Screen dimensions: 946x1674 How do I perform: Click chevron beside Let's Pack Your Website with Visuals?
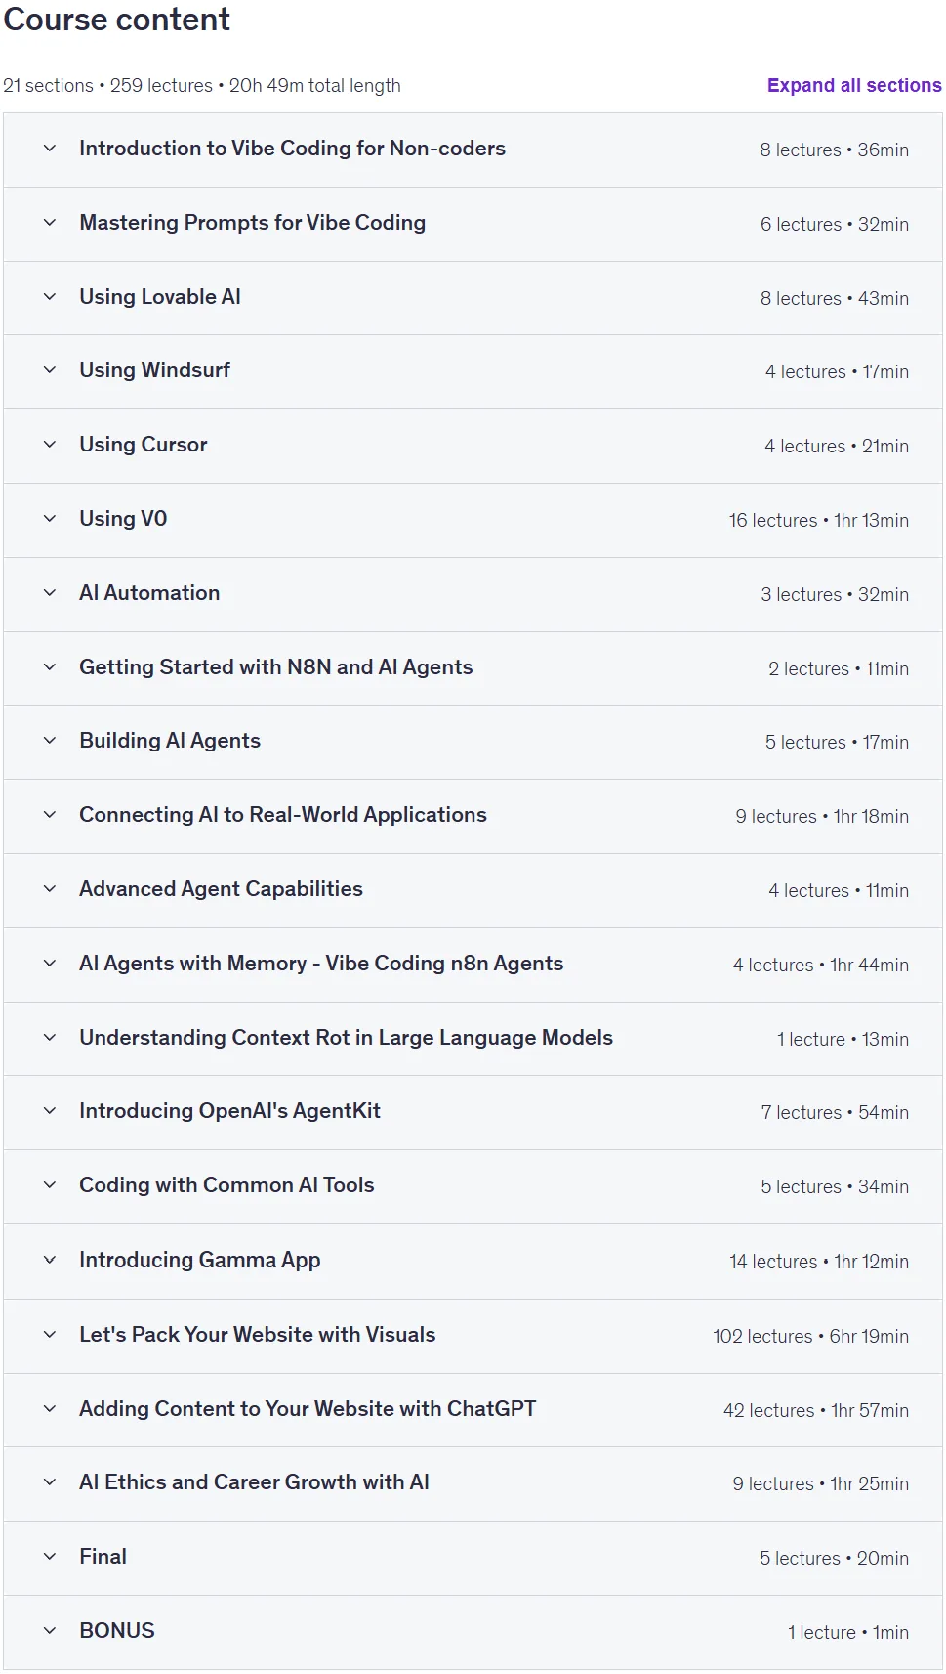coord(50,1335)
